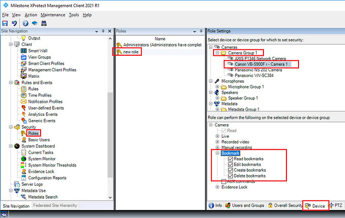Open the Site Navigation pane dropdown arrow
345x218 pixels.
pyautogui.click(x=96, y=31)
